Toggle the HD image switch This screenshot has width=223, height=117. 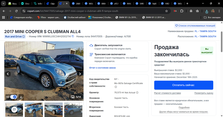point(13,97)
